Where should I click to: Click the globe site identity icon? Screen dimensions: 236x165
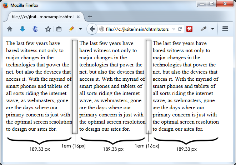[x=102, y=29]
